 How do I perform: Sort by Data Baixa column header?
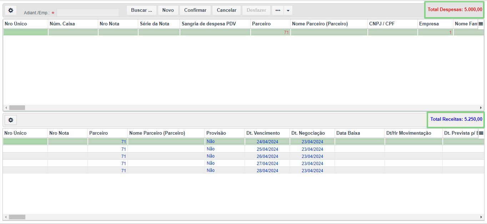coord(360,133)
